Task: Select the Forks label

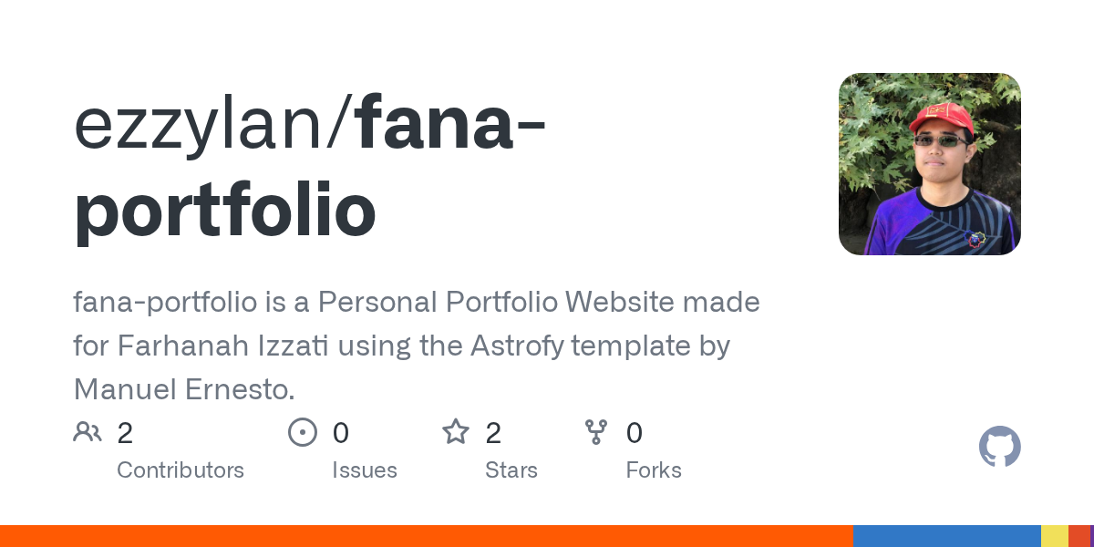Action: coord(654,470)
